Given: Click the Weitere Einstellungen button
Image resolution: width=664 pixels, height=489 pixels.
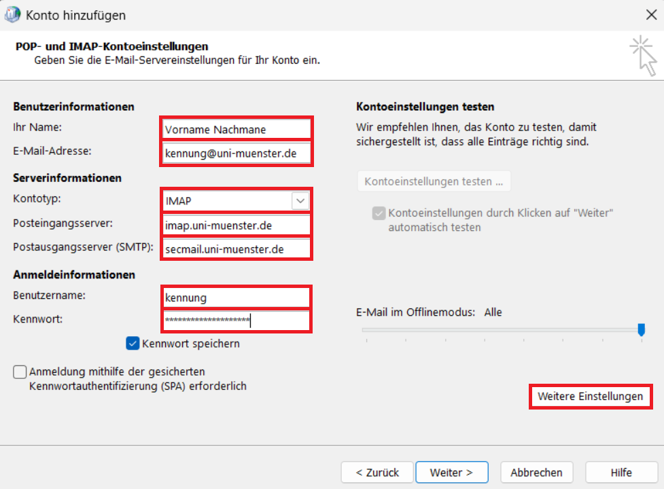Looking at the screenshot, I should (590, 397).
